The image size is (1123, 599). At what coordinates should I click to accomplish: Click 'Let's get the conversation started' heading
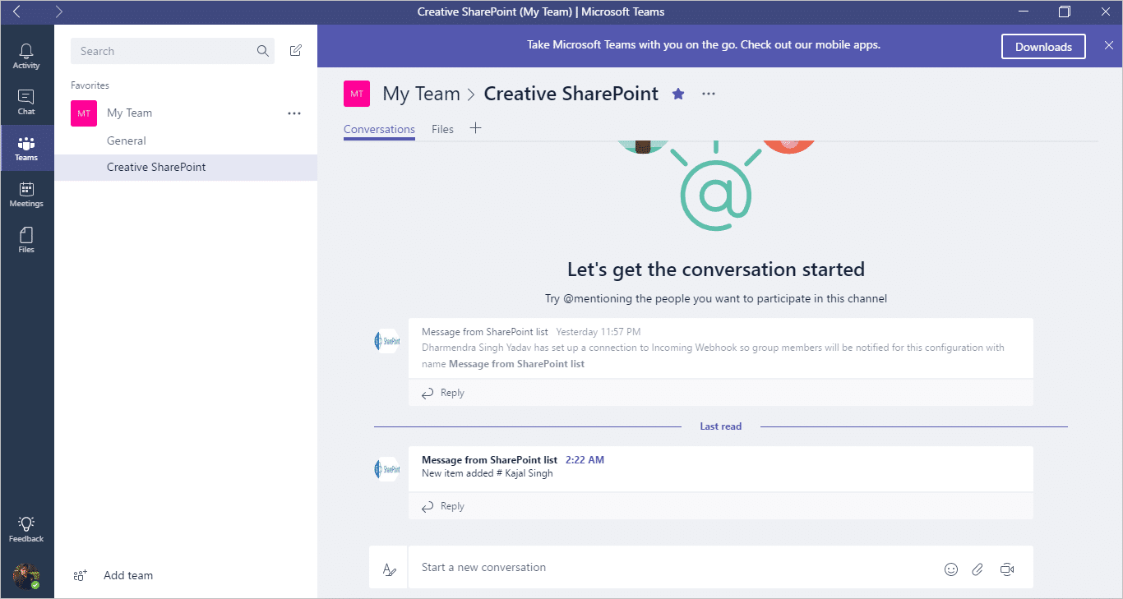coord(716,270)
